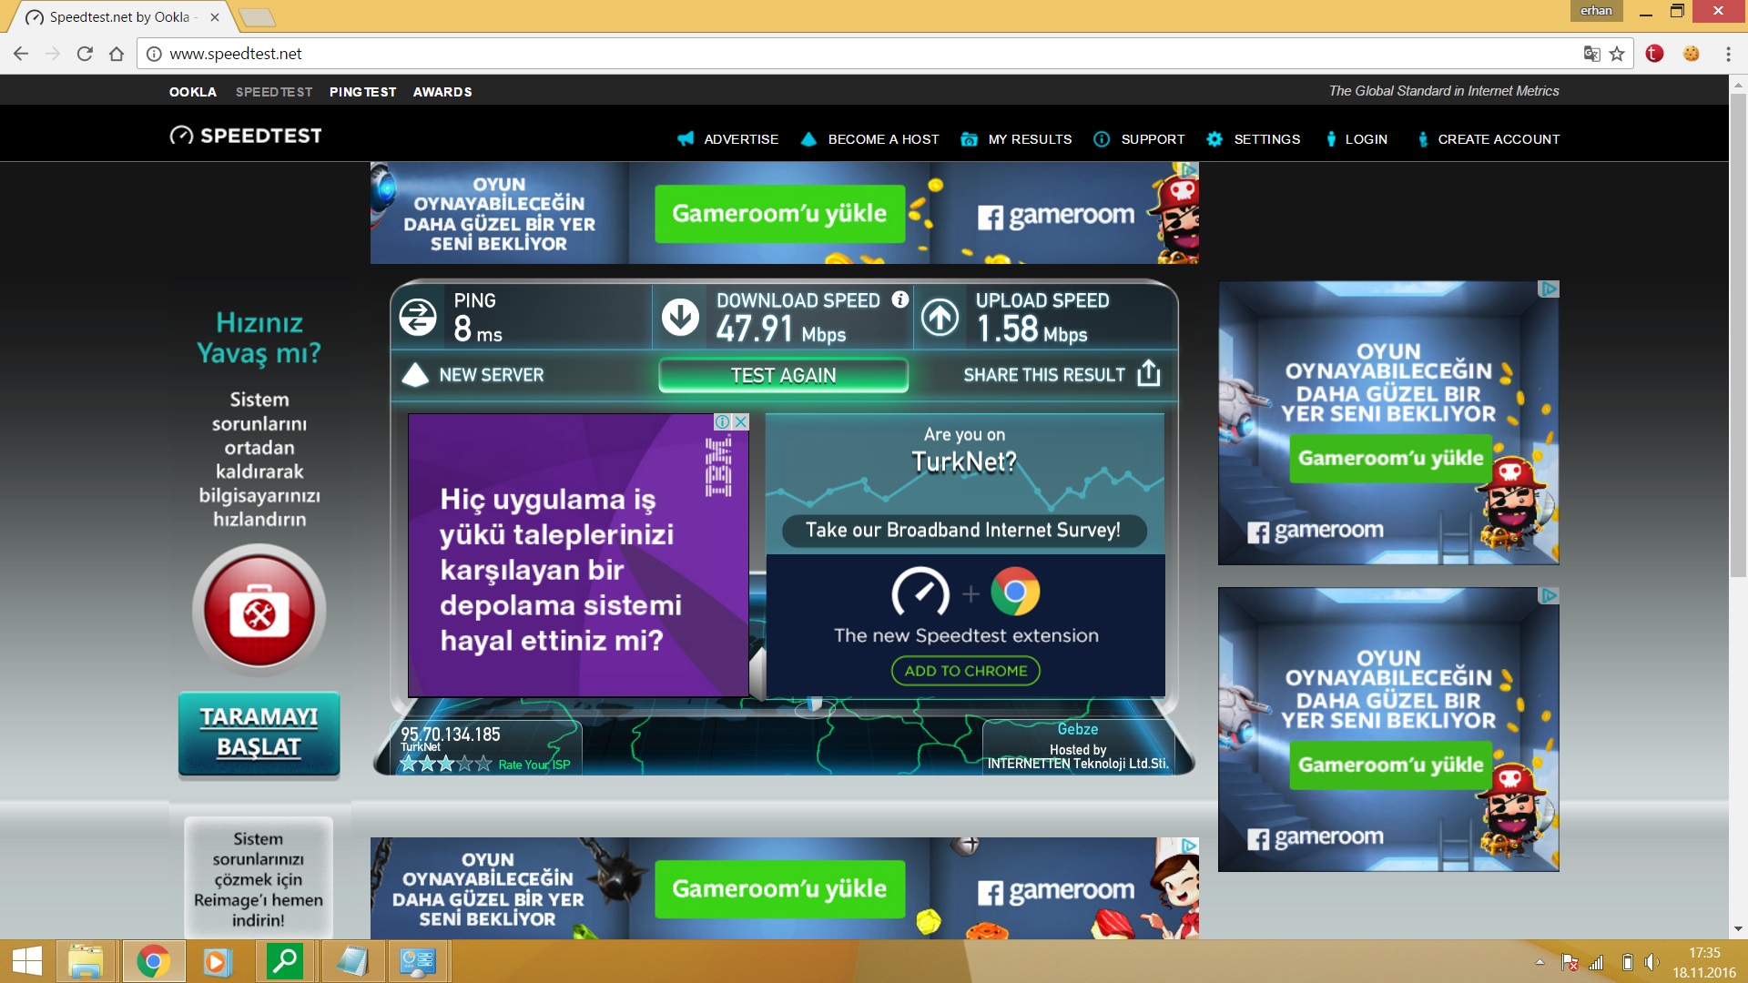
Task: Click the ping arrows icon
Action: tap(418, 317)
